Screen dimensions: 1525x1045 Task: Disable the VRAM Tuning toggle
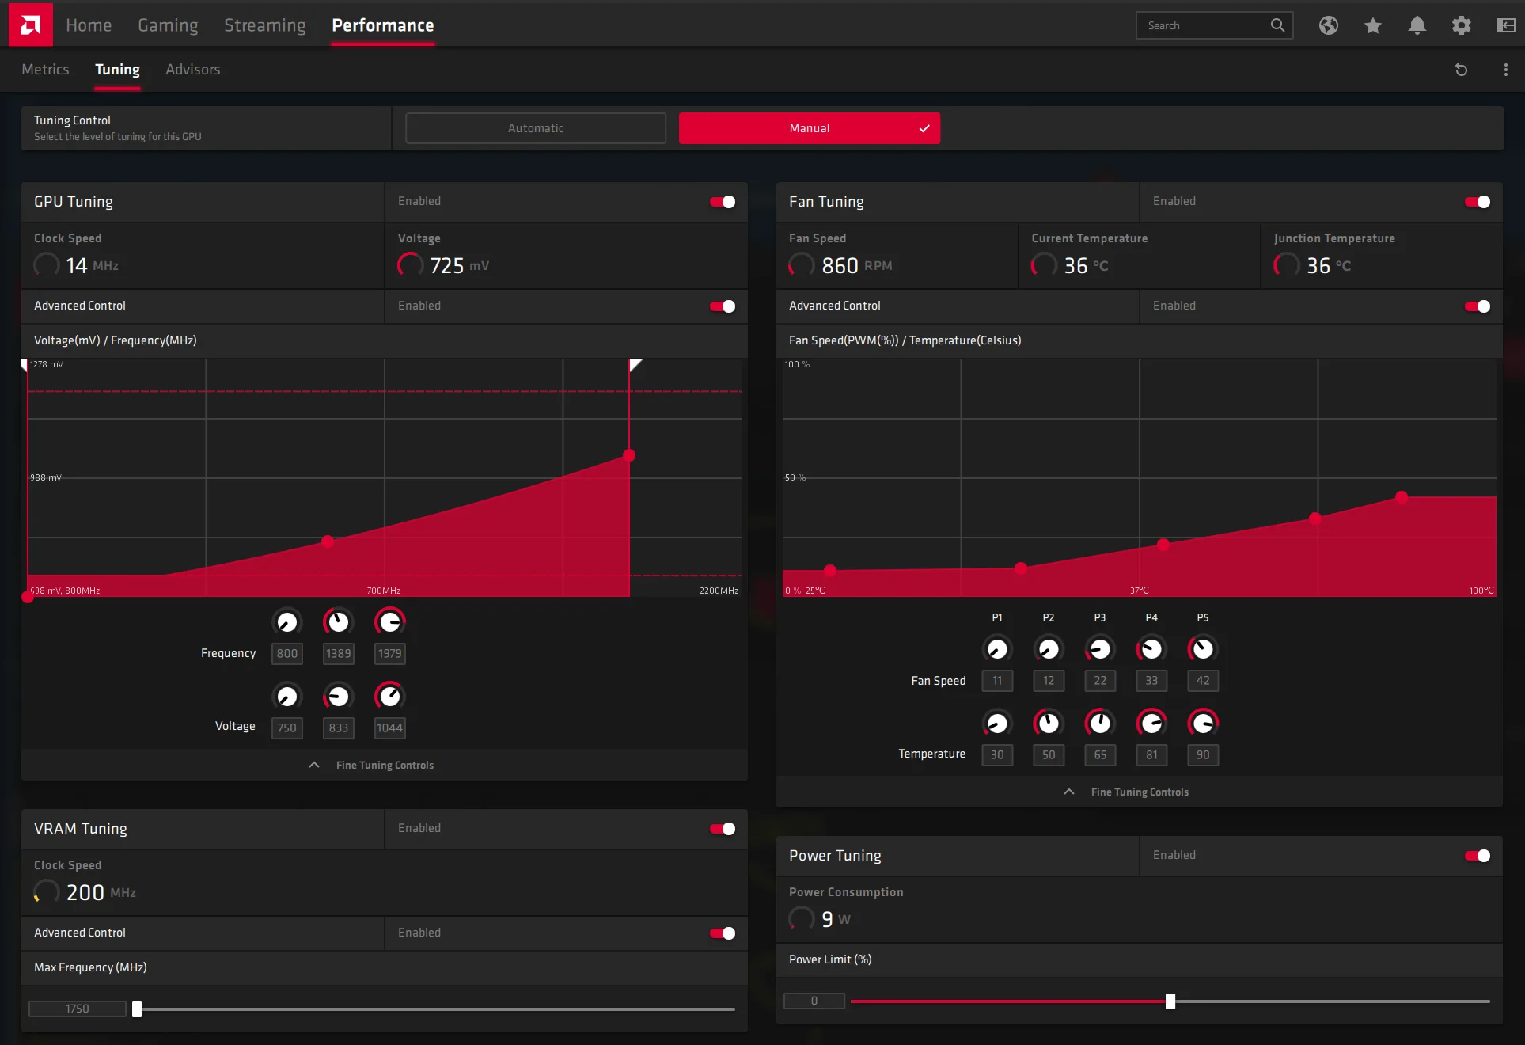723,829
